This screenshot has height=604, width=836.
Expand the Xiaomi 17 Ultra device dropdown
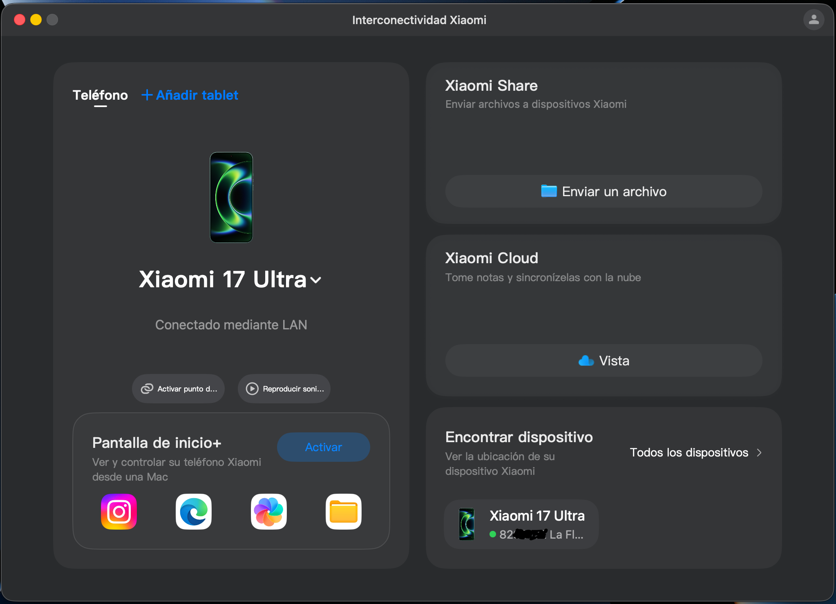[x=315, y=280]
